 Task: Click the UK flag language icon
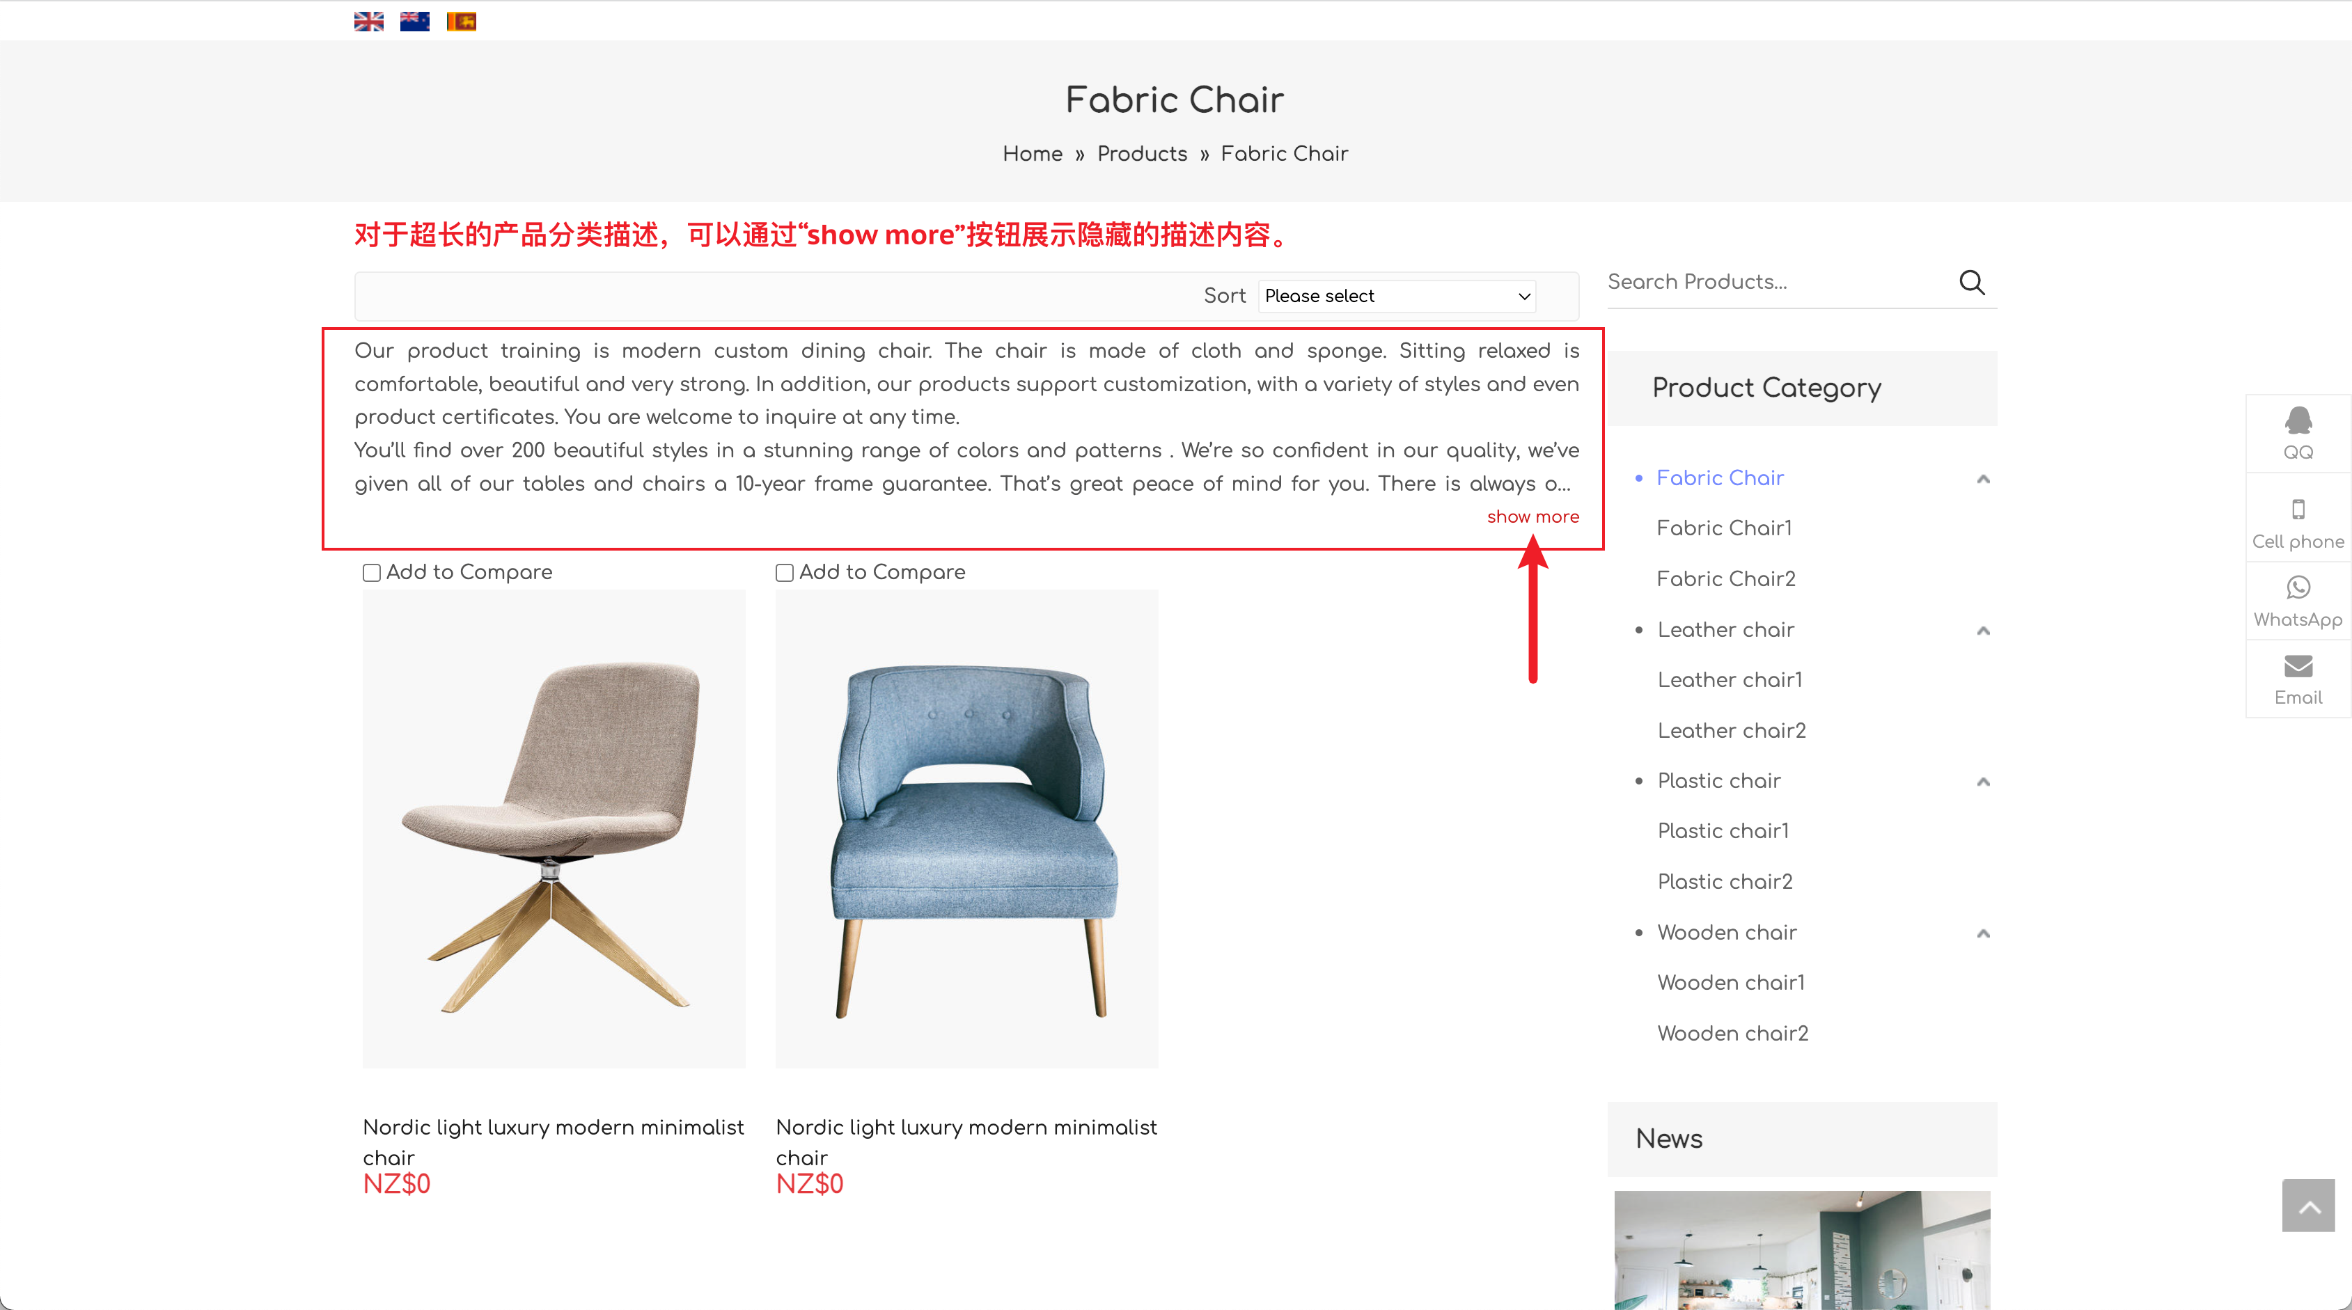pyautogui.click(x=369, y=21)
